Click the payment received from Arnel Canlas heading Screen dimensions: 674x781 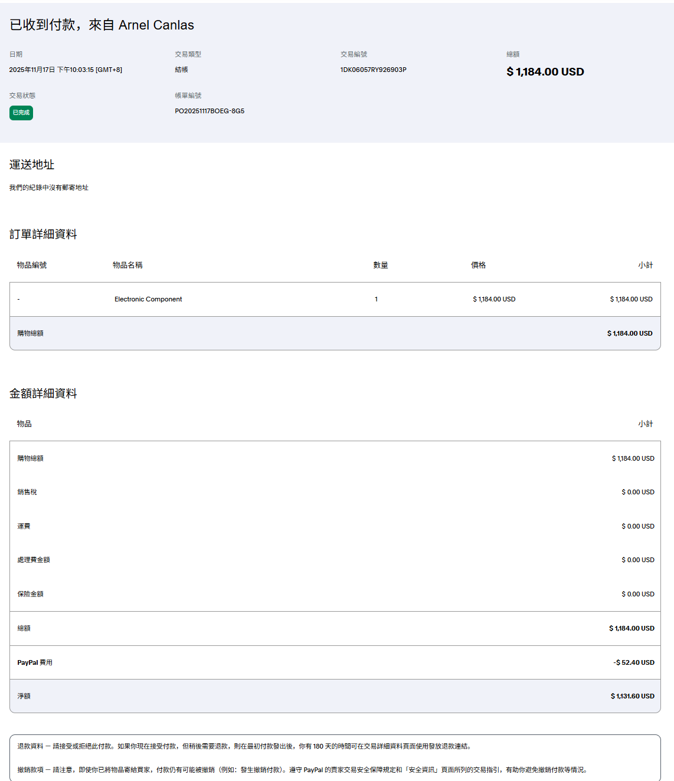[102, 25]
